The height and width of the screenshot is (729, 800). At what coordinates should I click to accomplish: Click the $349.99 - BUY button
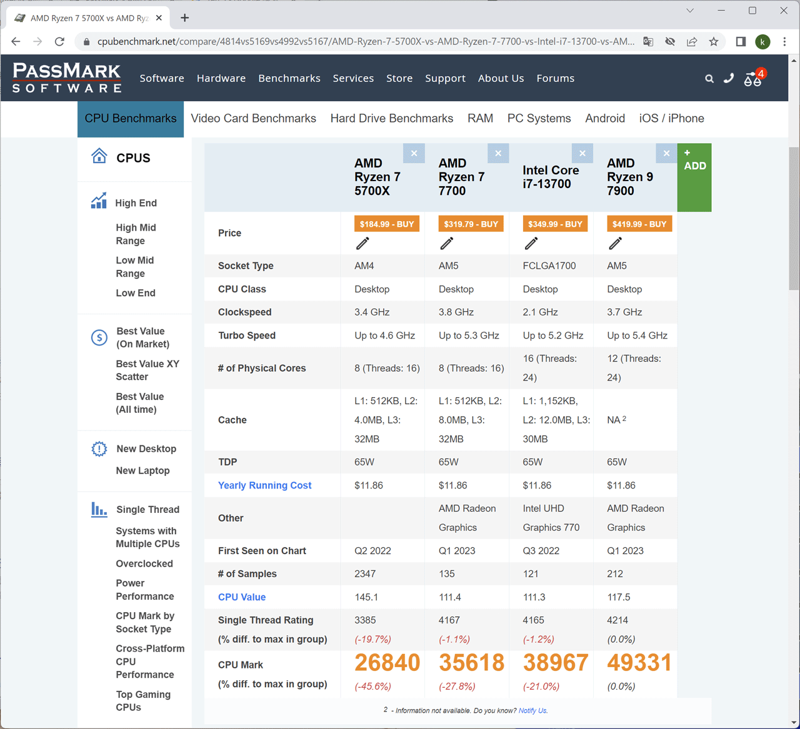(x=555, y=224)
